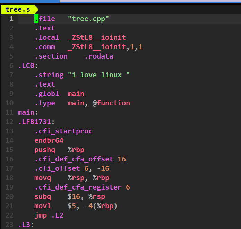Click the .local directive on line 3

pos(47,38)
